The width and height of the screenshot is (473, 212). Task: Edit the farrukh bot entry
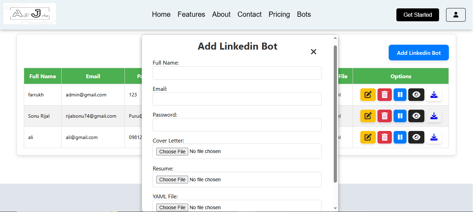coord(368,95)
